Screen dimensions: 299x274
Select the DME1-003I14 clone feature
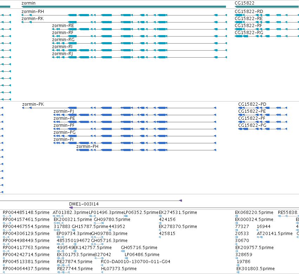point(184,208)
